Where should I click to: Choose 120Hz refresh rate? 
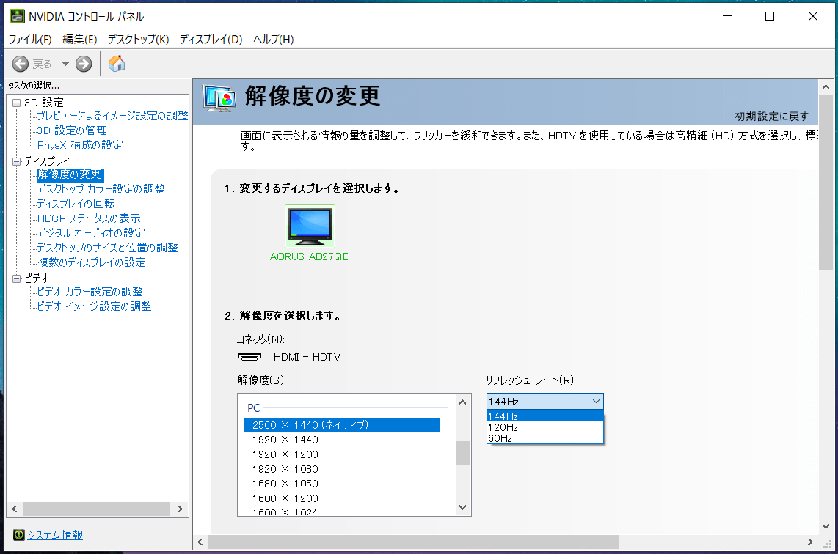coord(544,427)
